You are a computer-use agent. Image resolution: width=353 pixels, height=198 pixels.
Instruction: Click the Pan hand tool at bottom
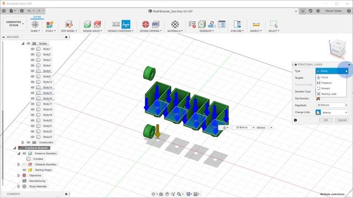click(x=167, y=194)
